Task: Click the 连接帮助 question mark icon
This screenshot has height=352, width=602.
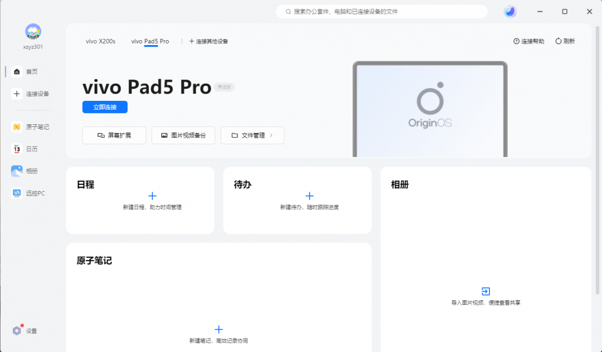Action: [x=516, y=41]
